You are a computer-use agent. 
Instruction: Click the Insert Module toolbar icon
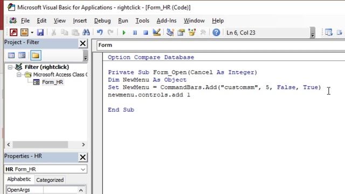(24, 32)
